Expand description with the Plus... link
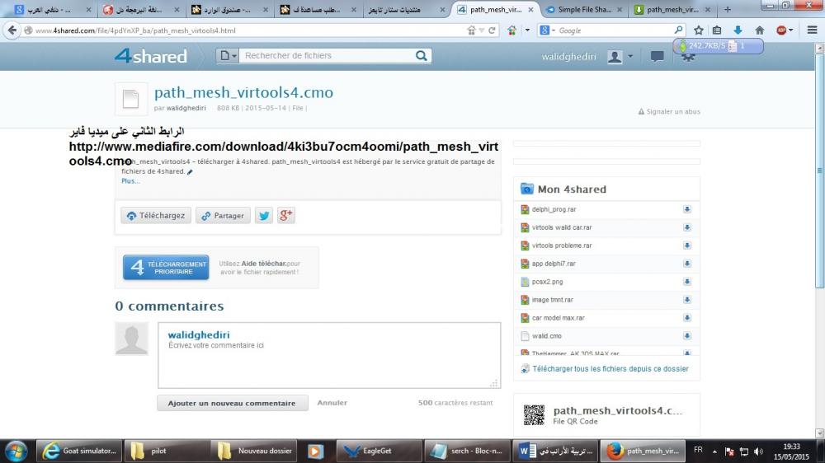 tap(130, 180)
